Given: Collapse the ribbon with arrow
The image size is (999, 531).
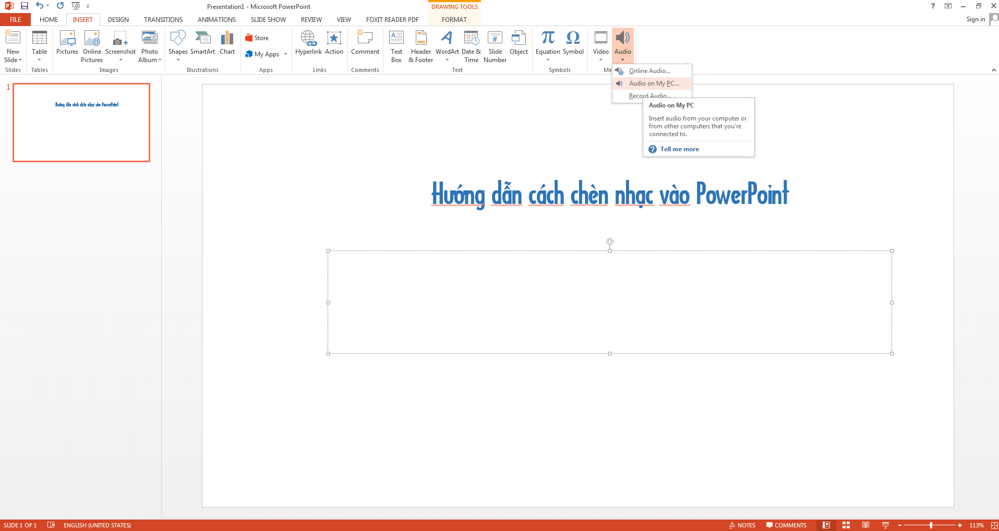Looking at the screenshot, I should (x=993, y=70).
